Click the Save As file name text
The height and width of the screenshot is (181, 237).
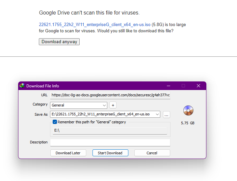(x=100, y=114)
